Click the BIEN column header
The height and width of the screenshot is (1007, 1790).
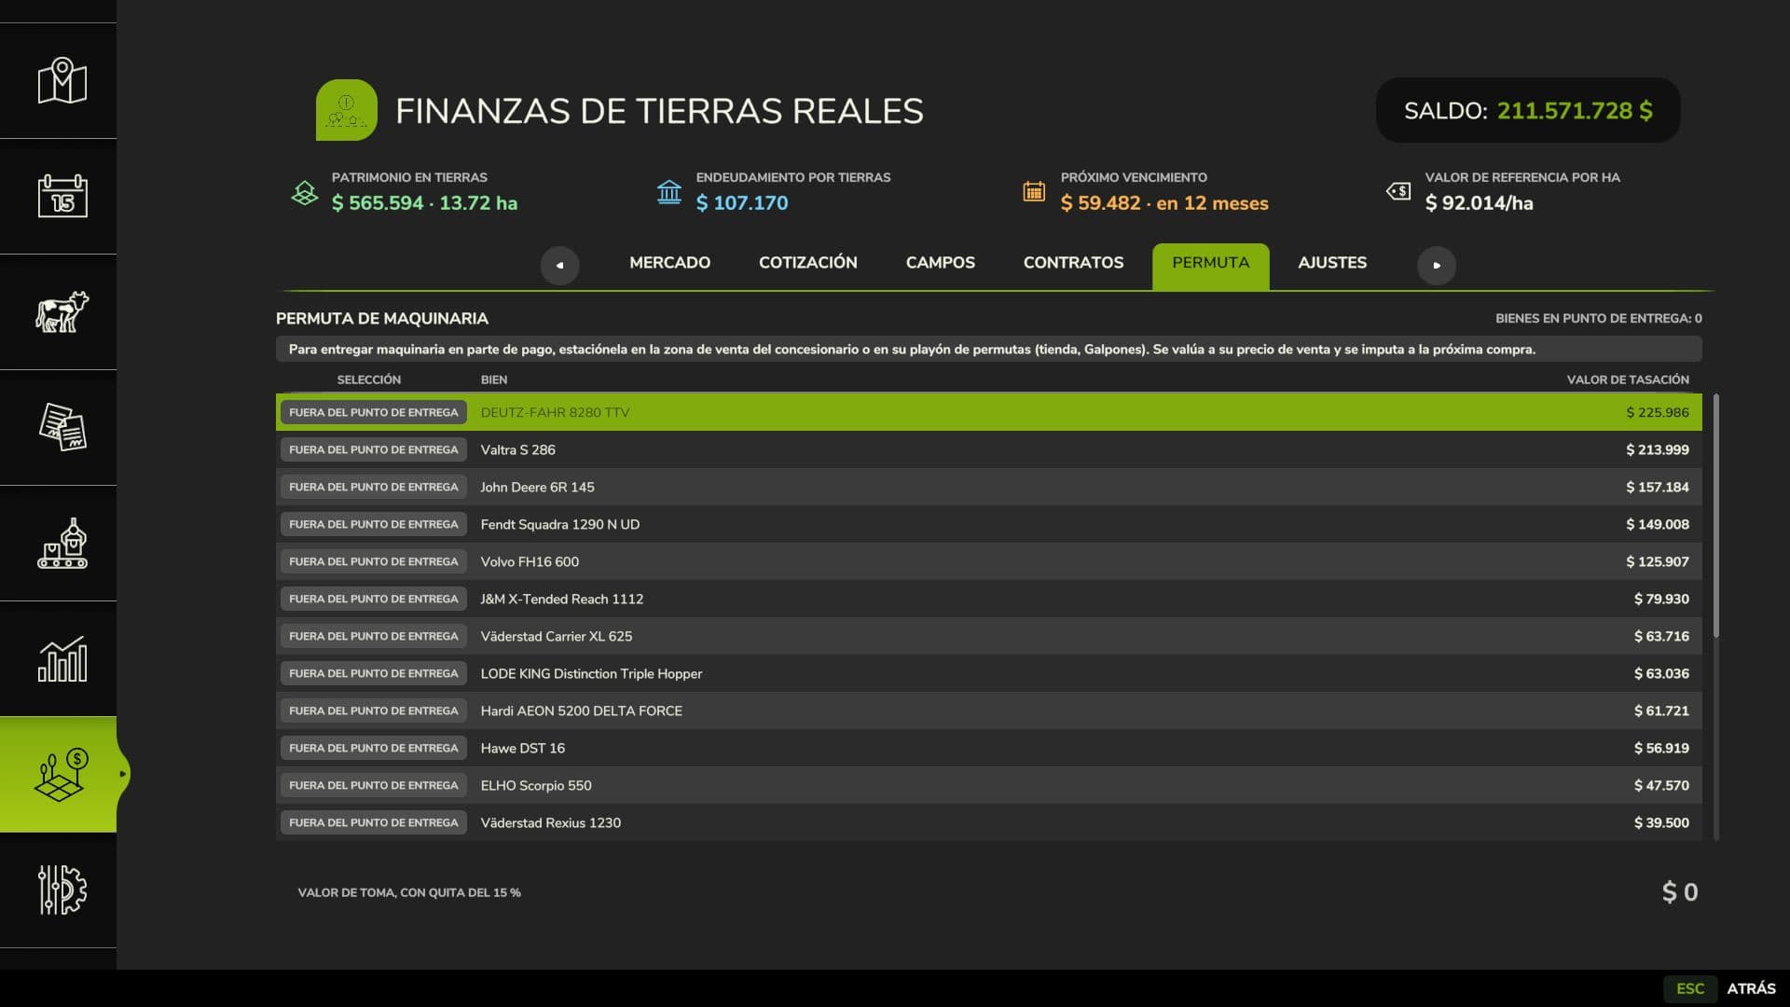click(x=493, y=379)
